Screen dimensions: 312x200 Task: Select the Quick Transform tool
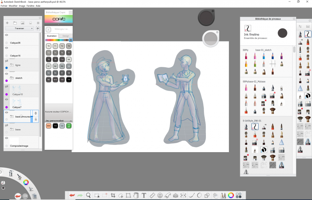click(121, 195)
